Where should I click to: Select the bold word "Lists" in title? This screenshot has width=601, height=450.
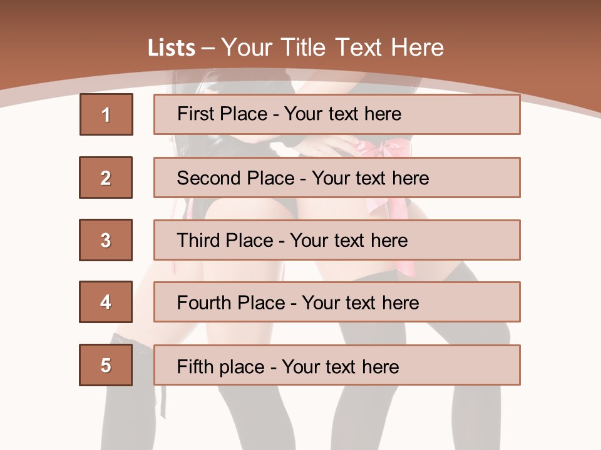click(172, 48)
